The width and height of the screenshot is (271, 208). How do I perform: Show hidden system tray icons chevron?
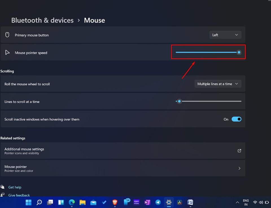[237, 202]
